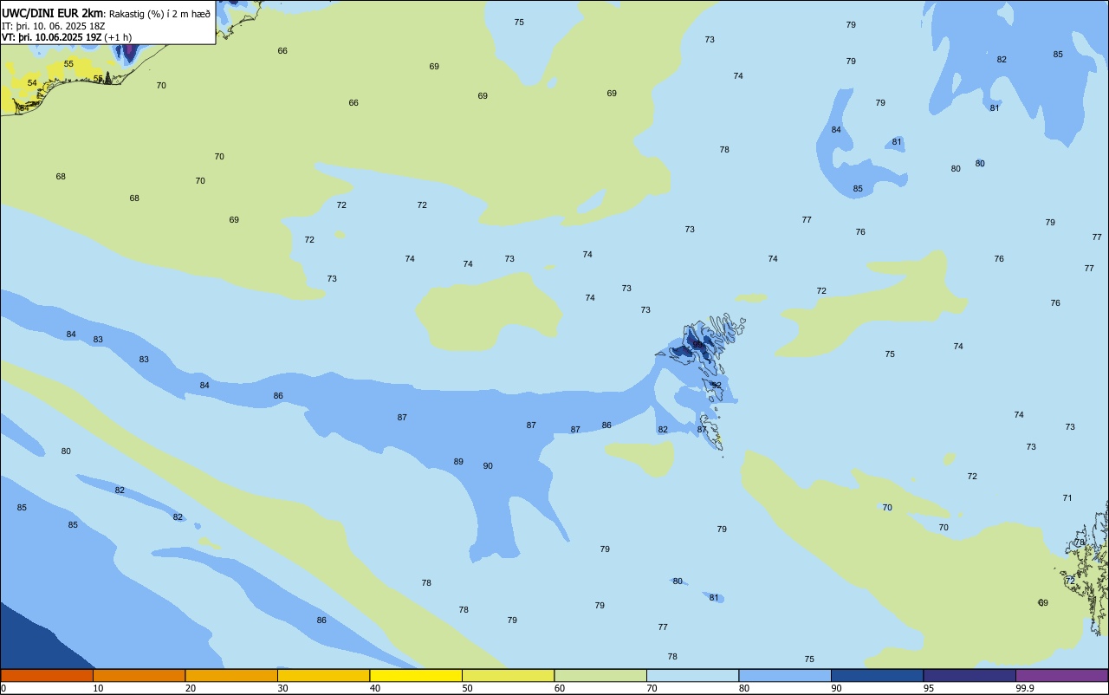Click the legend tick label 95
1109x695 pixels.
point(929,688)
